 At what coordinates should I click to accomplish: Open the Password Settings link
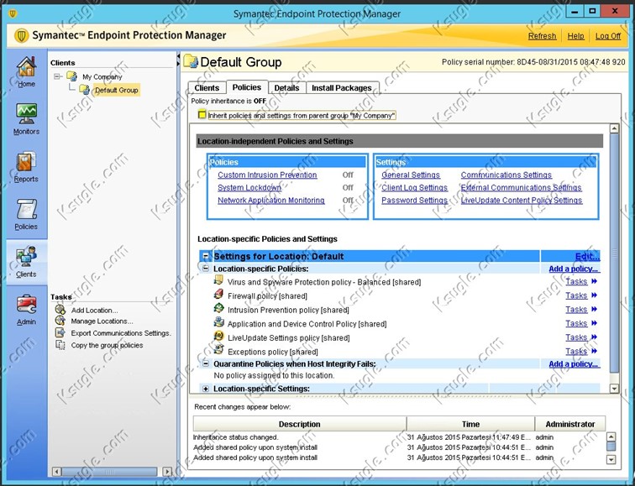pyautogui.click(x=414, y=200)
